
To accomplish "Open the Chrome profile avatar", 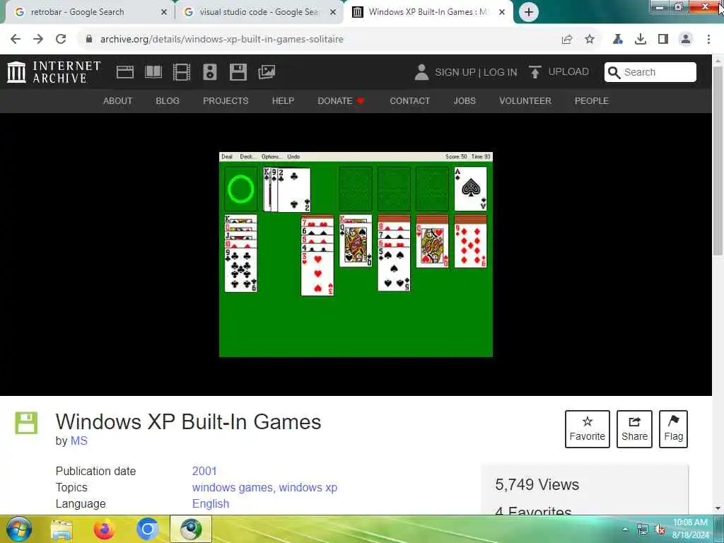I will coord(686,40).
